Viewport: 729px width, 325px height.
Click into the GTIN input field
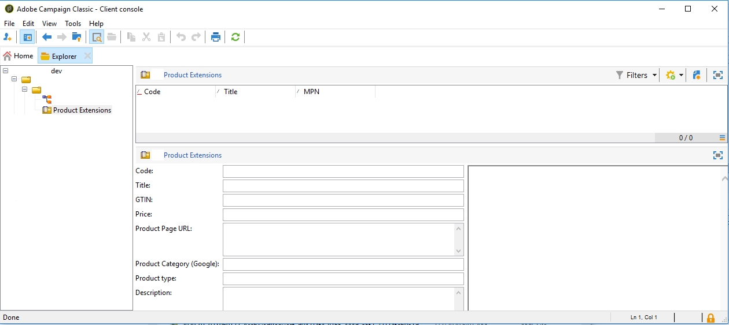[343, 200]
